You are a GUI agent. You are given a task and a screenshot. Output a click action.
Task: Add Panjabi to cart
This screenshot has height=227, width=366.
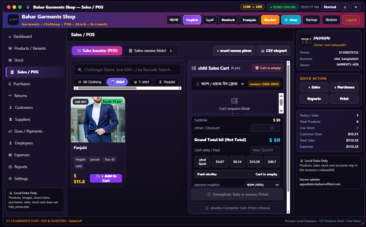(x=106, y=178)
